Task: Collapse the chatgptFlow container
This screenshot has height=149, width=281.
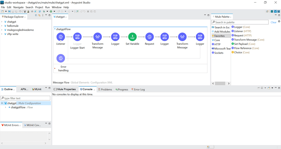Action: pos(55,29)
